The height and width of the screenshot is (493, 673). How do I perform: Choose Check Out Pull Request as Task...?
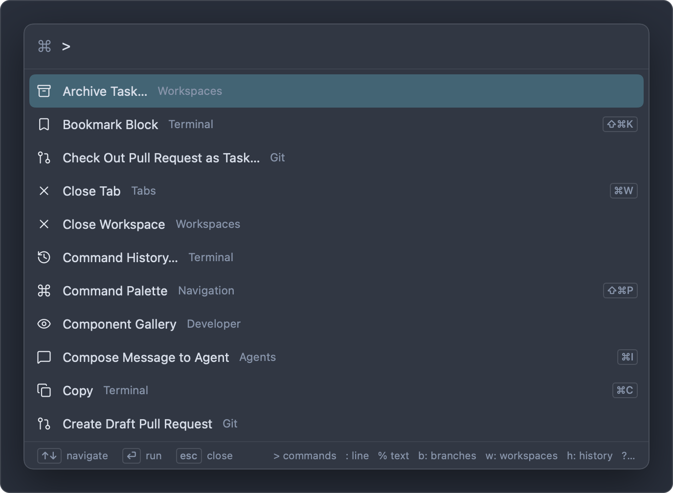(x=336, y=157)
